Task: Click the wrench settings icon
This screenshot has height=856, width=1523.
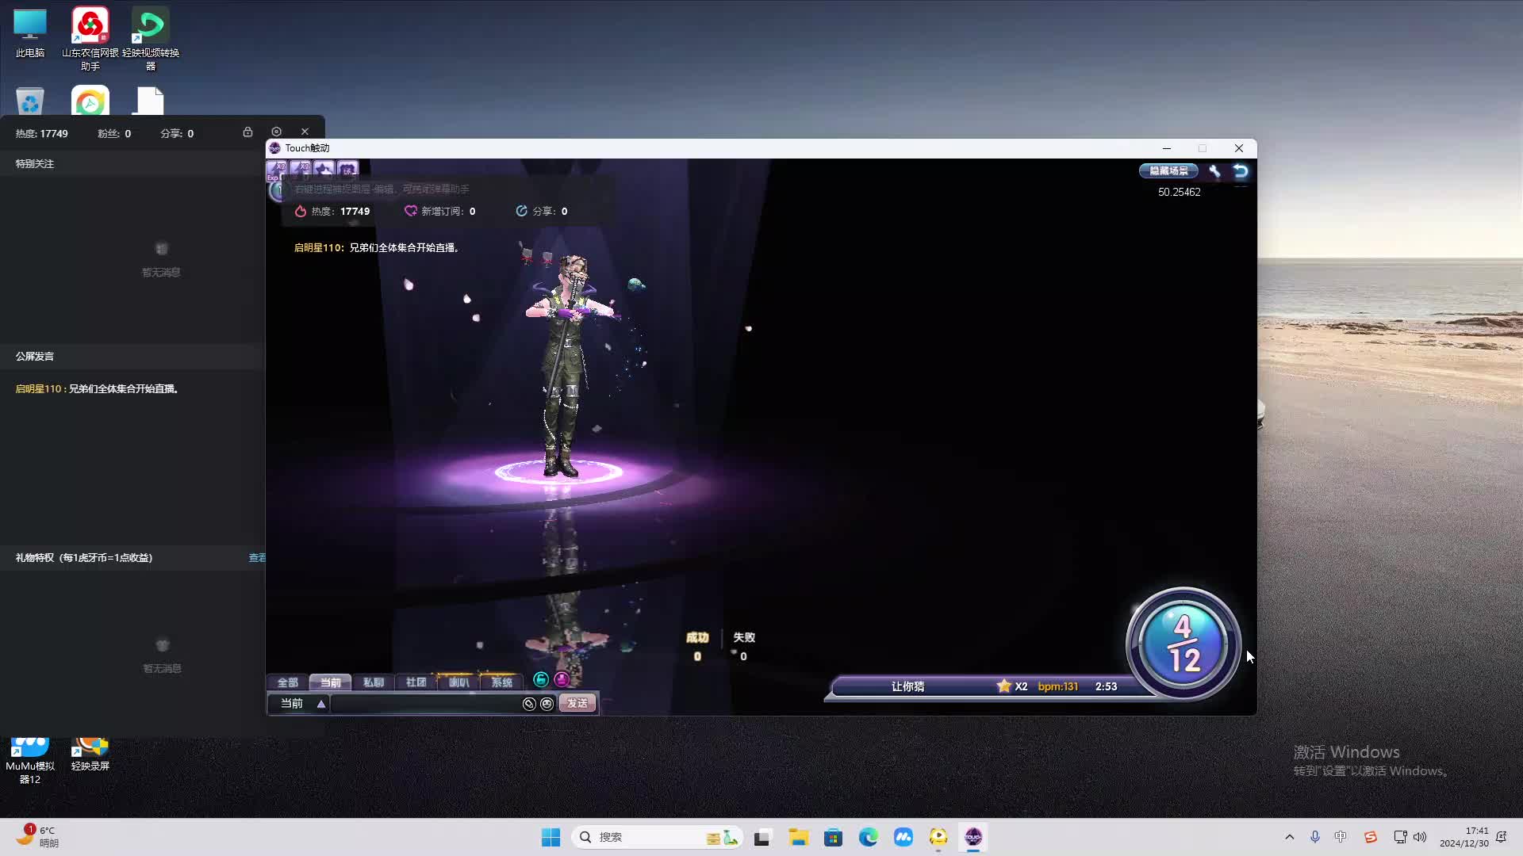Action: [x=1214, y=171]
